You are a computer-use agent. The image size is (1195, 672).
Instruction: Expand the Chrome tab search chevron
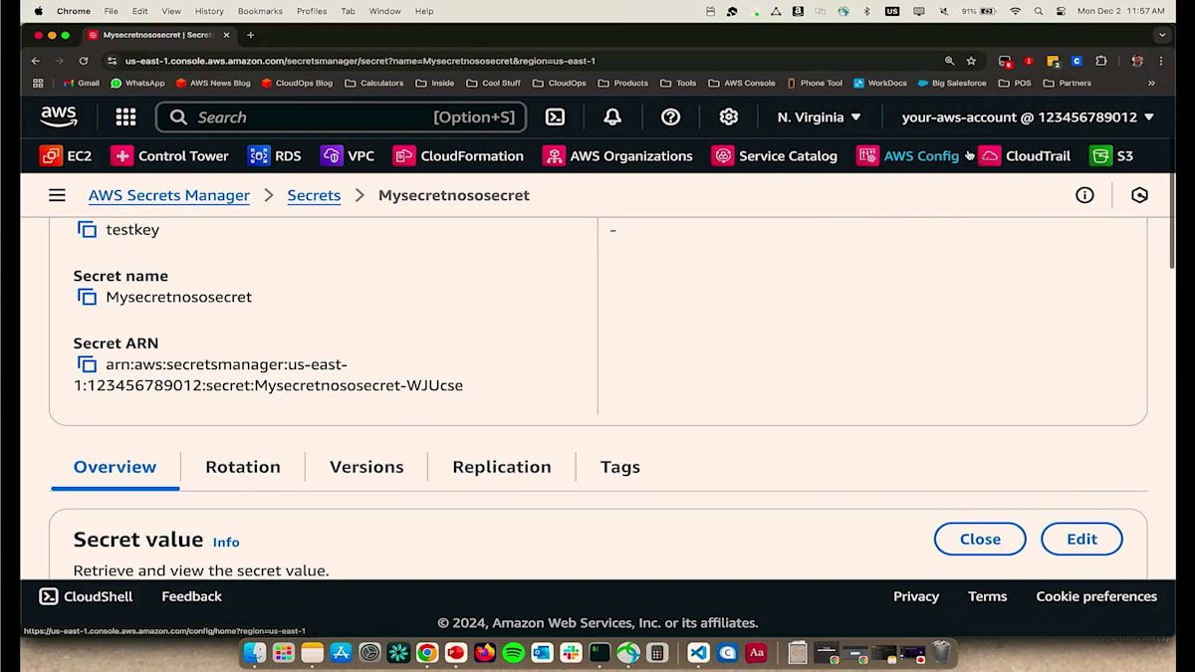click(x=1162, y=35)
